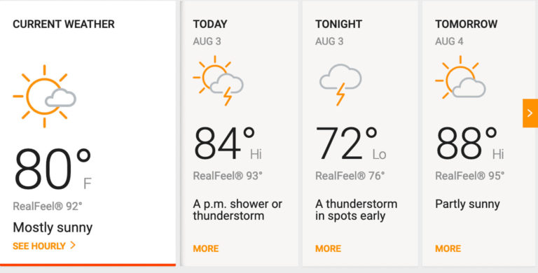538x273 pixels.
Task: Click Tonight's thundercloud lightning icon
Action: pyautogui.click(x=340, y=85)
